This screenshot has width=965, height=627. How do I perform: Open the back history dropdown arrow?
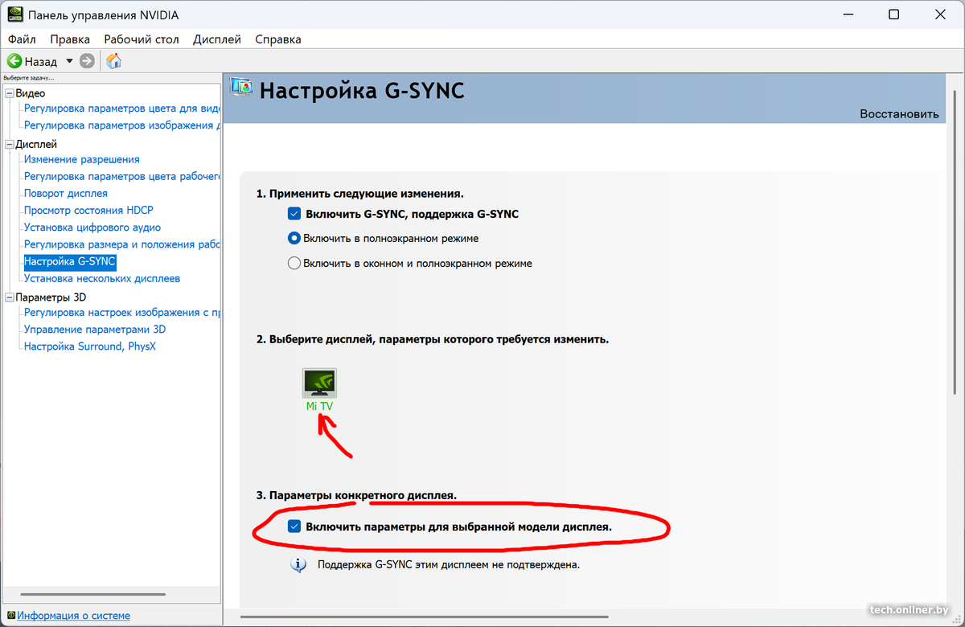(x=69, y=61)
